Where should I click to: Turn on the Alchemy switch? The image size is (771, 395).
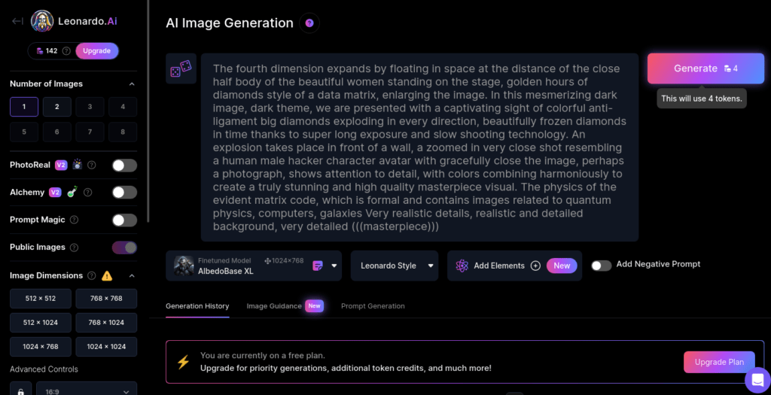pos(124,193)
